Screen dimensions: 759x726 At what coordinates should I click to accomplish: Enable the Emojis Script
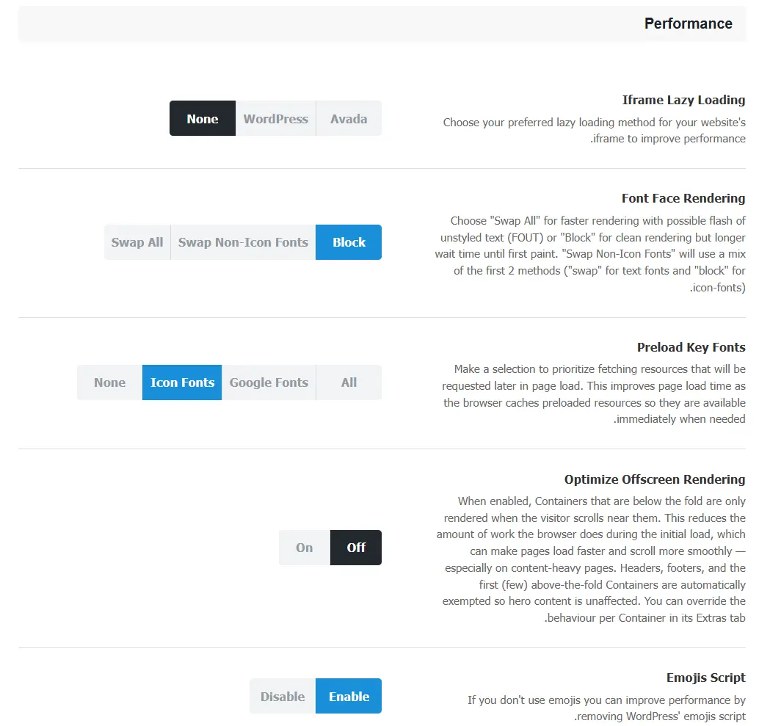point(349,696)
